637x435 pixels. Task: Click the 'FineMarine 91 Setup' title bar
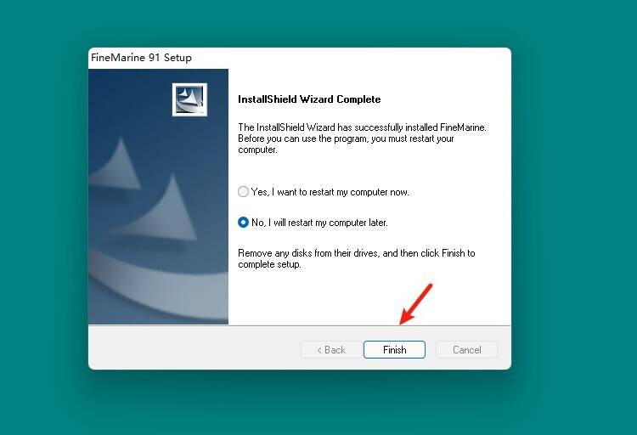coord(141,58)
